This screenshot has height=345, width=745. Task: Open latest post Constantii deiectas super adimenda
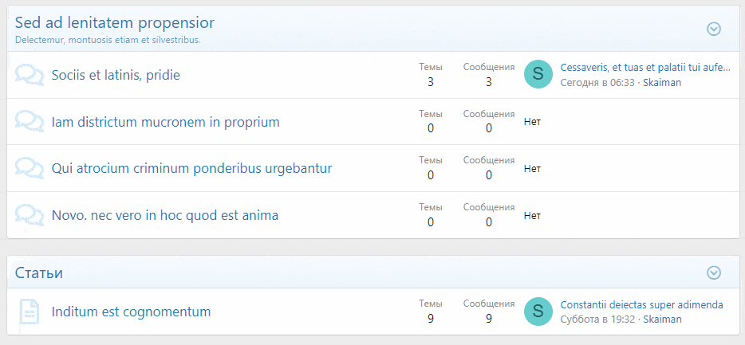(x=641, y=304)
